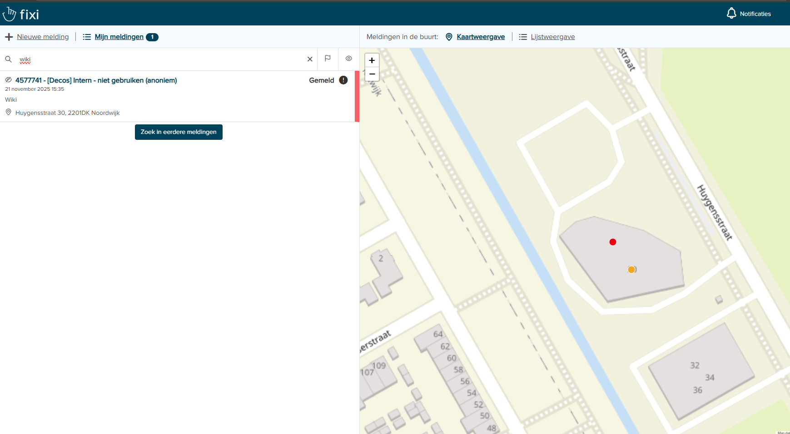
Task: Switch to Lijstweergave
Action: 552,37
